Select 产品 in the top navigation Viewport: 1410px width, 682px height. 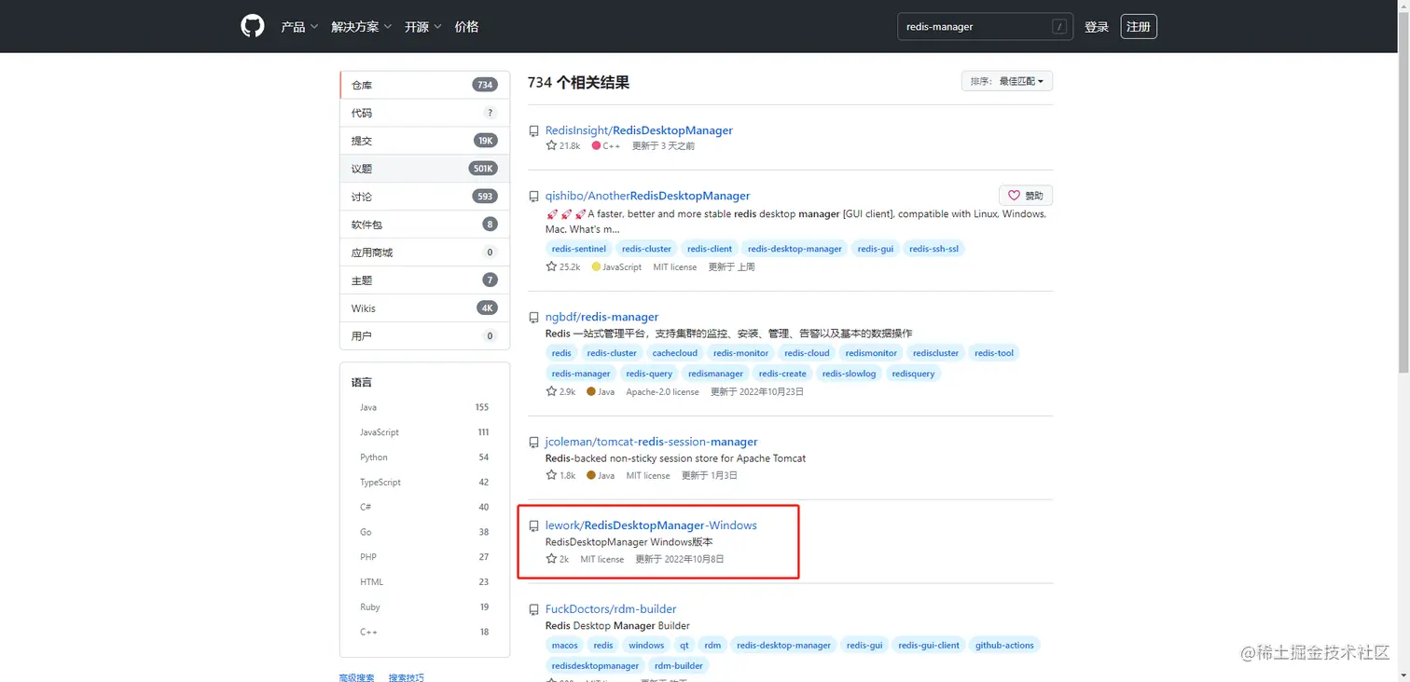[295, 26]
